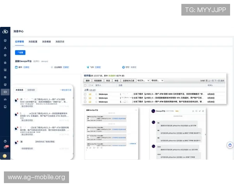Click the cloud logo in the sidebar
234x187 pixels.
coord(5,32)
